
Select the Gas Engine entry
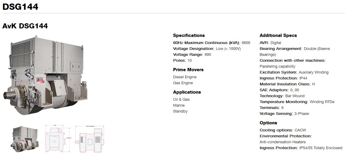pos(183,83)
